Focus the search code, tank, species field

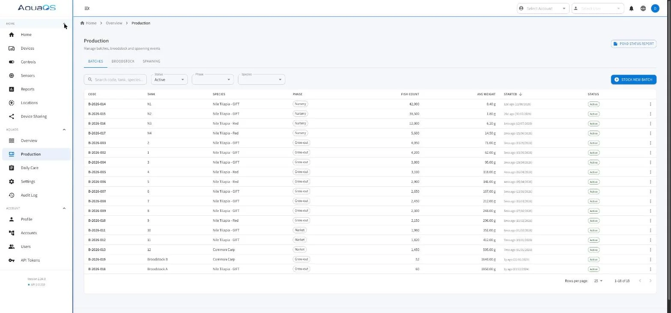pyautogui.click(x=116, y=79)
